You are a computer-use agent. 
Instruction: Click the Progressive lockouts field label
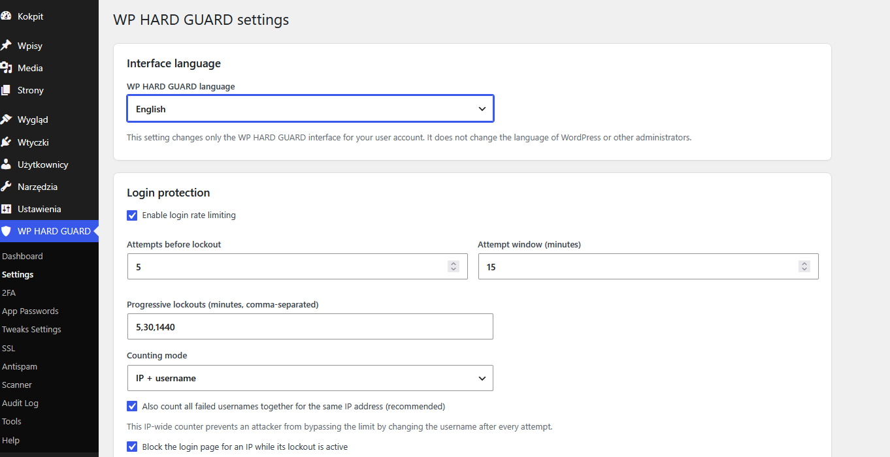(x=223, y=305)
